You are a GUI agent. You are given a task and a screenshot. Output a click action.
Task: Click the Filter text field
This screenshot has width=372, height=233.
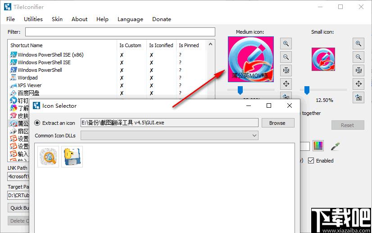(x=120, y=32)
